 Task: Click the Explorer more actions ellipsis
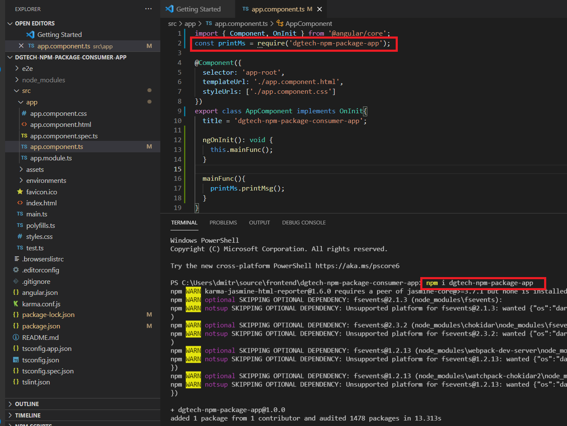(x=148, y=9)
